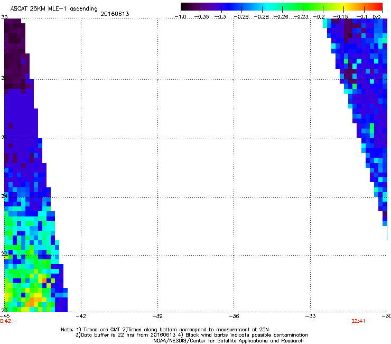Click the -36 longitude axis label

click(234, 316)
